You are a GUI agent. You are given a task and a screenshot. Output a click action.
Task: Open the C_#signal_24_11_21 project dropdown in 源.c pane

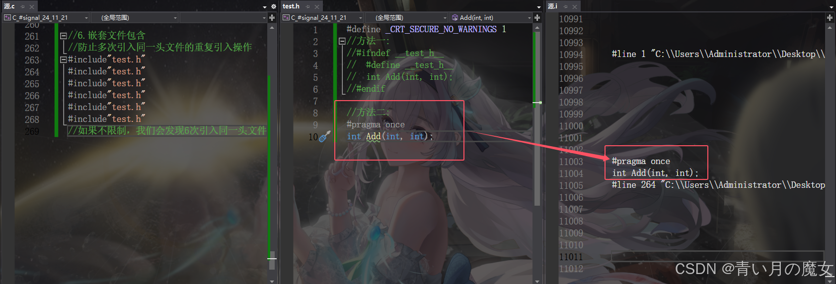(46, 17)
